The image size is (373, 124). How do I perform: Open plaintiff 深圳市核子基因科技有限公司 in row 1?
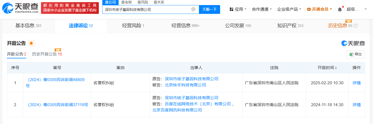192,79
